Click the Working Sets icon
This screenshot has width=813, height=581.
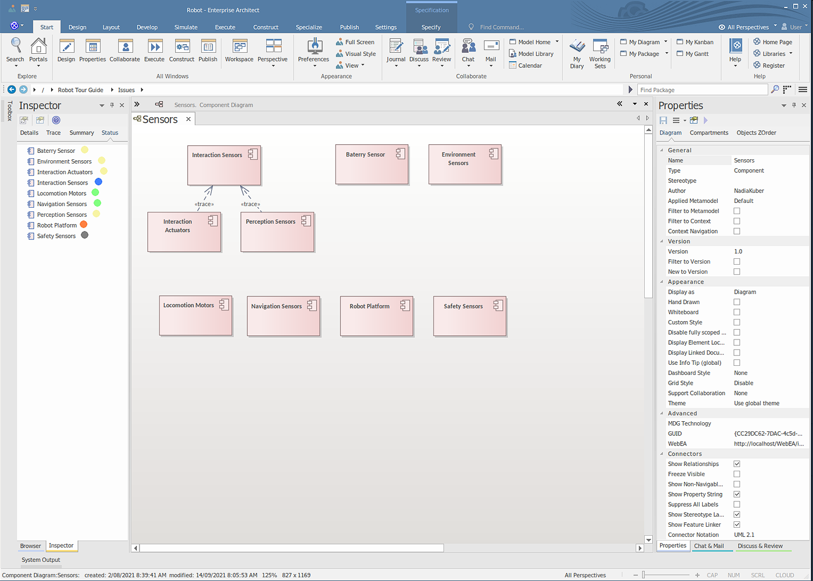tap(600, 47)
